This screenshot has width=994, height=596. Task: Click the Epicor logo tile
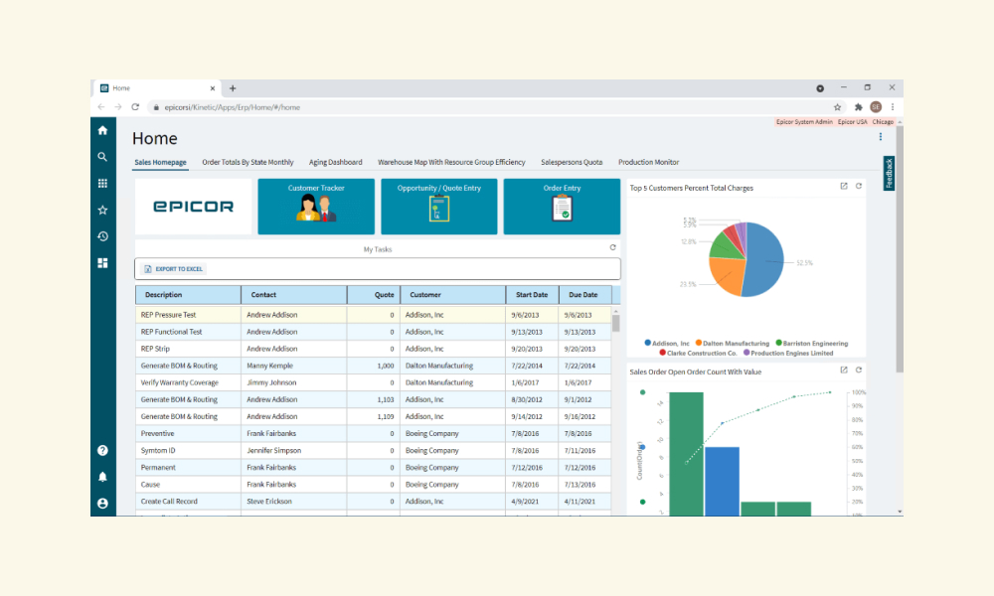point(194,207)
